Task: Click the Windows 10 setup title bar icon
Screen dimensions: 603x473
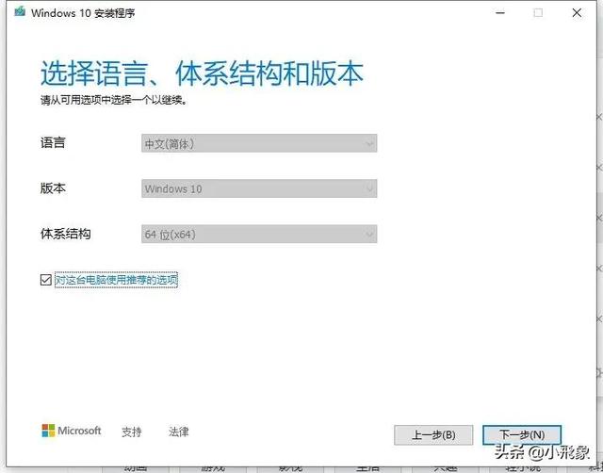Action: tap(20, 12)
